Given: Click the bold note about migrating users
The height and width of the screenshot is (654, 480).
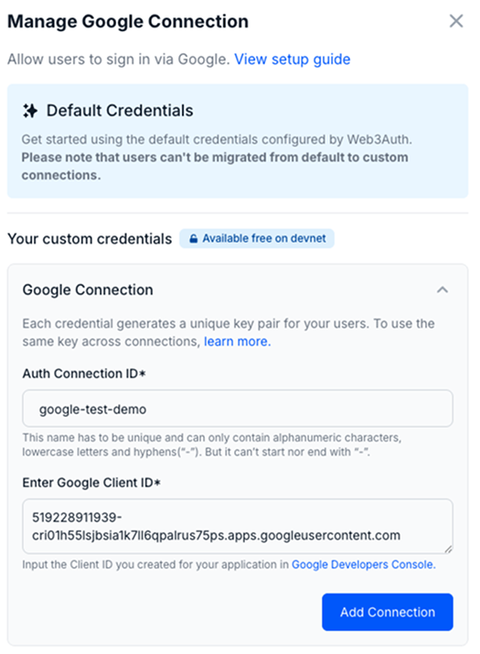Looking at the screenshot, I should 215,166.
